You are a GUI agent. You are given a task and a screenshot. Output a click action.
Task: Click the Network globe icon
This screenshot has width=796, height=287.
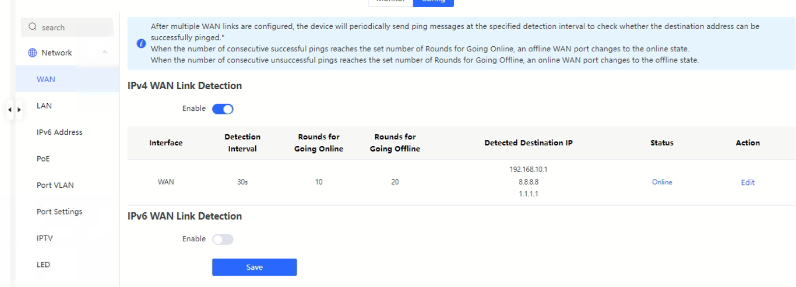point(32,53)
